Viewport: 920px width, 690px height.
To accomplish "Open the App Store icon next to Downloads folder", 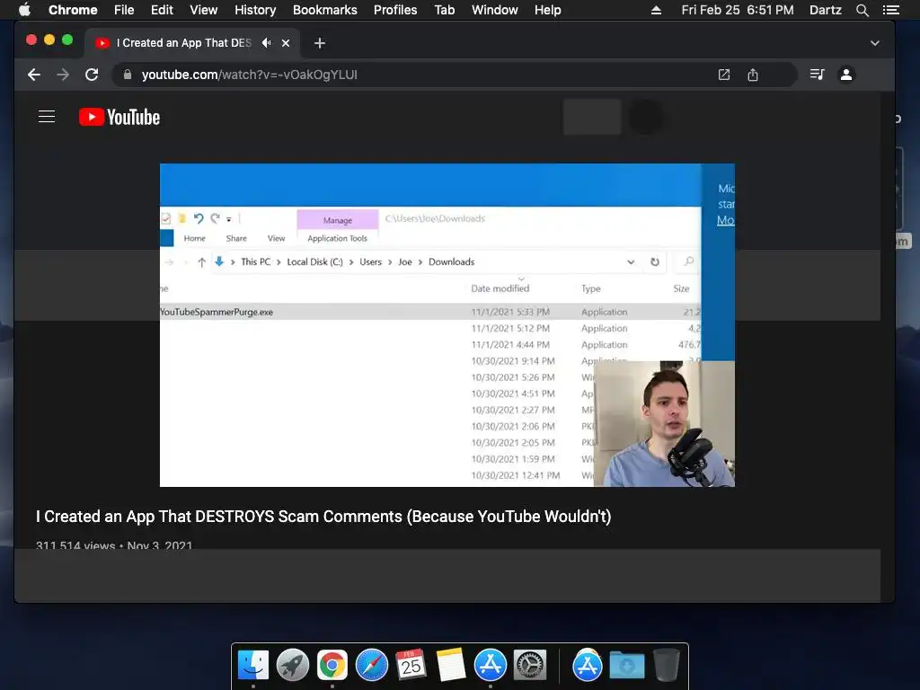I will coord(588,666).
